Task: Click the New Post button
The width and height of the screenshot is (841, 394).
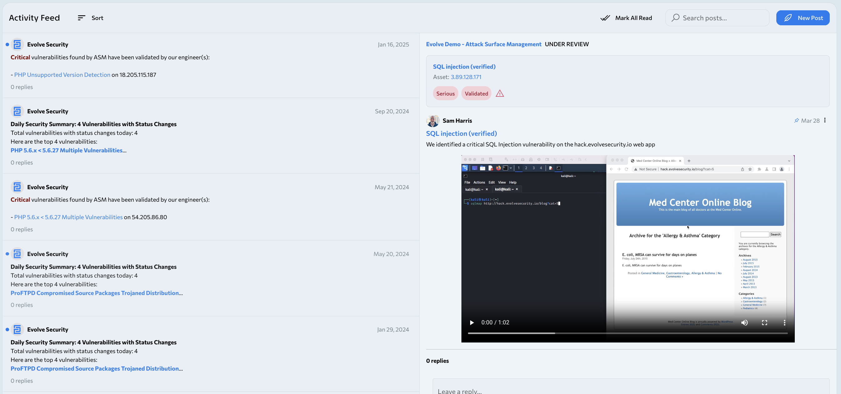Action: [x=803, y=18]
